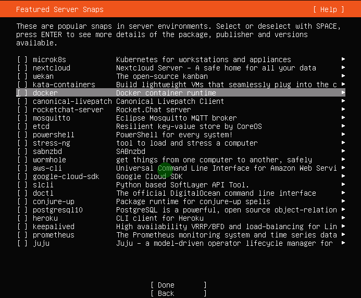This screenshot has height=298, width=361.
Task: Select the 'powershell' snap name
Action: (x=54, y=135)
